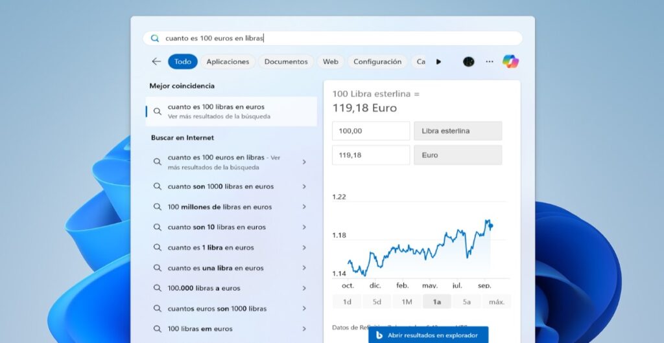Select the Documentos filter tab
The image size is (664, 343).
(x=286, y=61)
